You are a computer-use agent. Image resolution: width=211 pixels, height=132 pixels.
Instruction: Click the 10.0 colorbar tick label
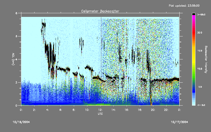(x=200, y=69)
